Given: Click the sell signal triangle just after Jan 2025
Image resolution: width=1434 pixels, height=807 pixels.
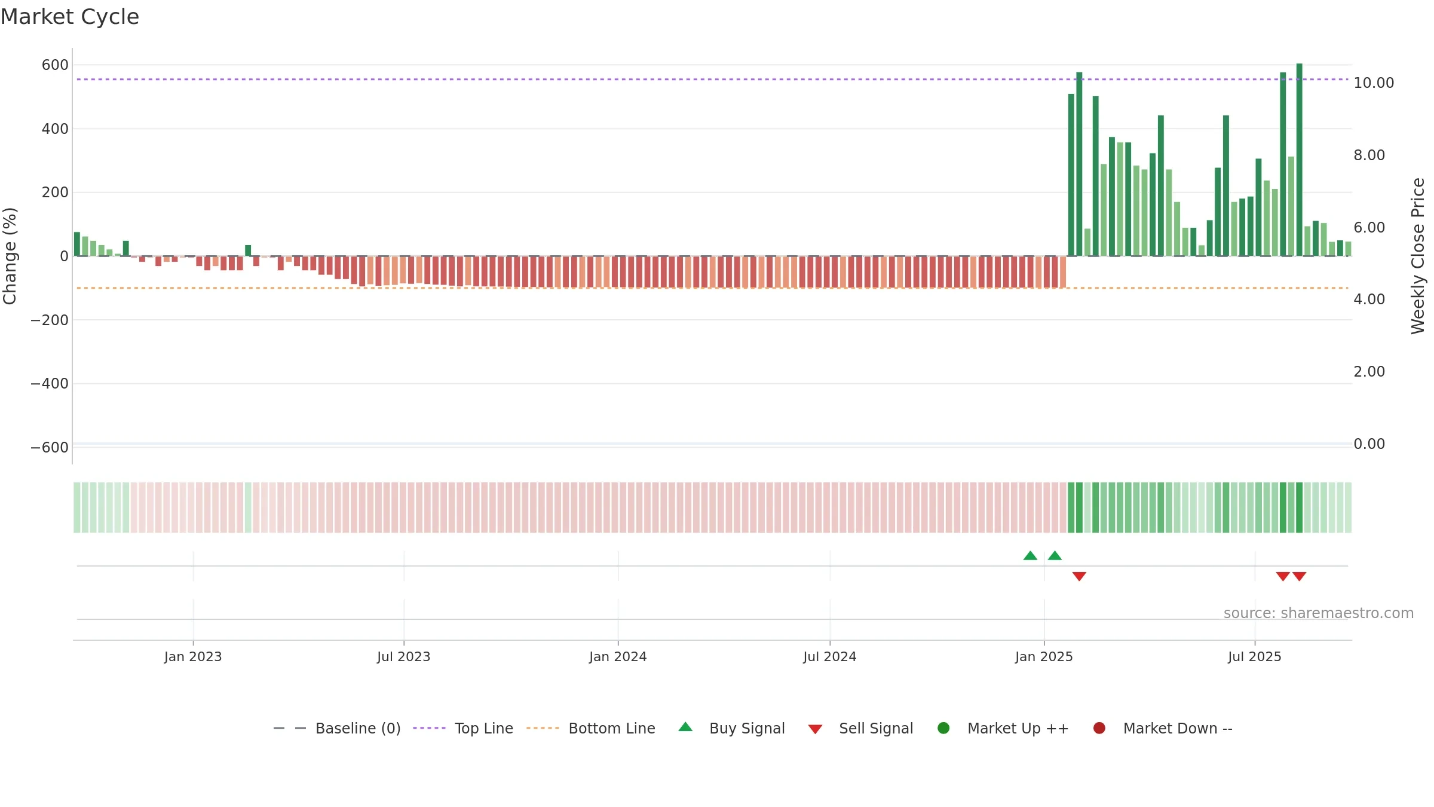Looking at the screenshot, I should [x=1079, y=576].
